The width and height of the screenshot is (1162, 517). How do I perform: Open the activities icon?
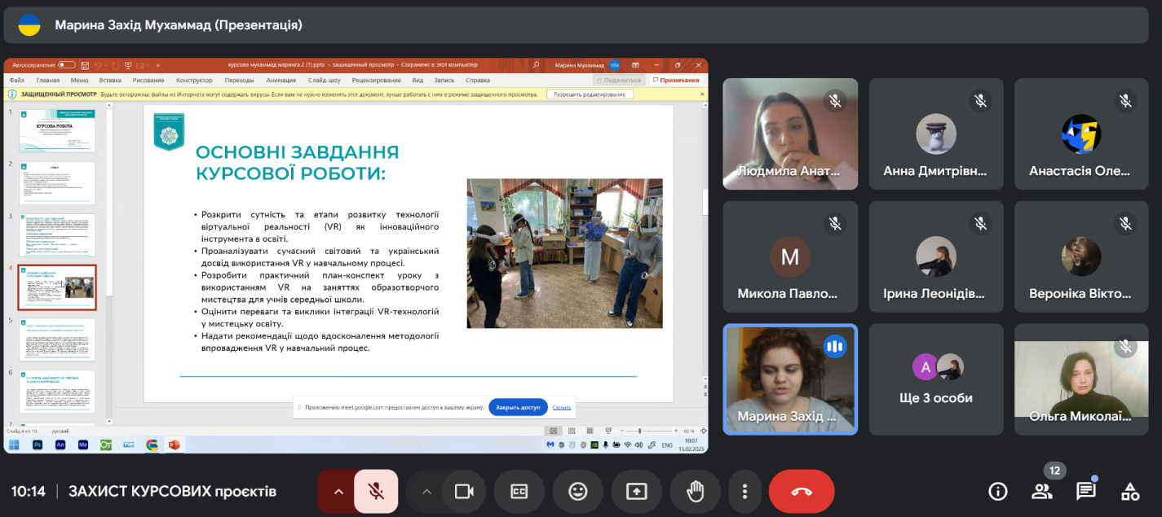[1129, 491]
